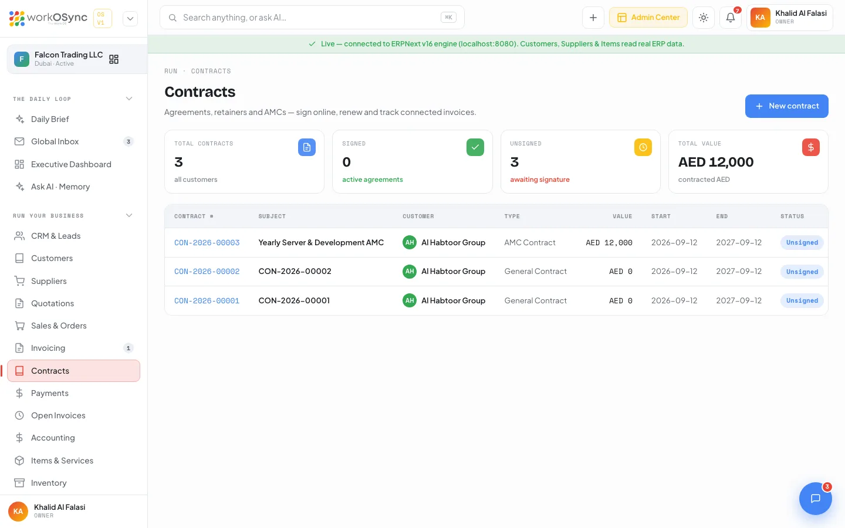Open the chat bubble widget

click(x=816, y=499)
